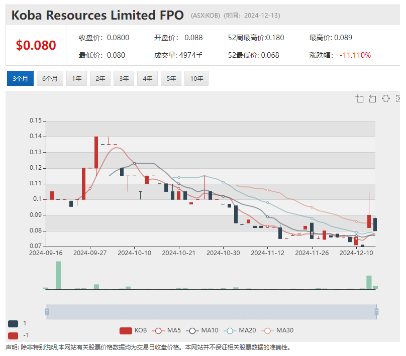Screen dimensions: 406x356
Task: Click the right handle of the zoom slider
Action: (376, 312)
